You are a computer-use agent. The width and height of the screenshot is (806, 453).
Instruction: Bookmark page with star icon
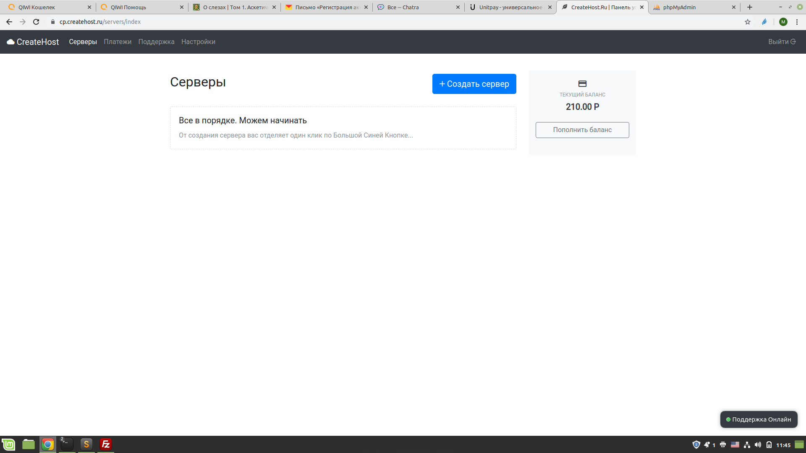[748, 22]
